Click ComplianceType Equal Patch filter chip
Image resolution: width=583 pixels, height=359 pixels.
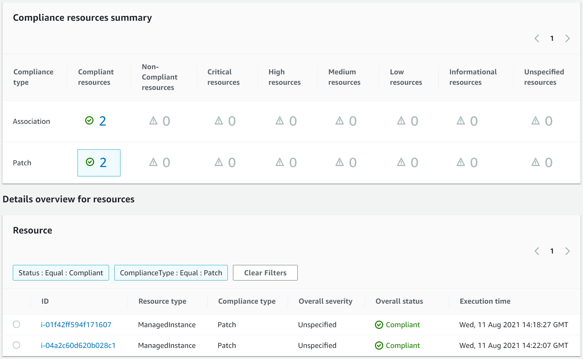[x=171, y=273]
